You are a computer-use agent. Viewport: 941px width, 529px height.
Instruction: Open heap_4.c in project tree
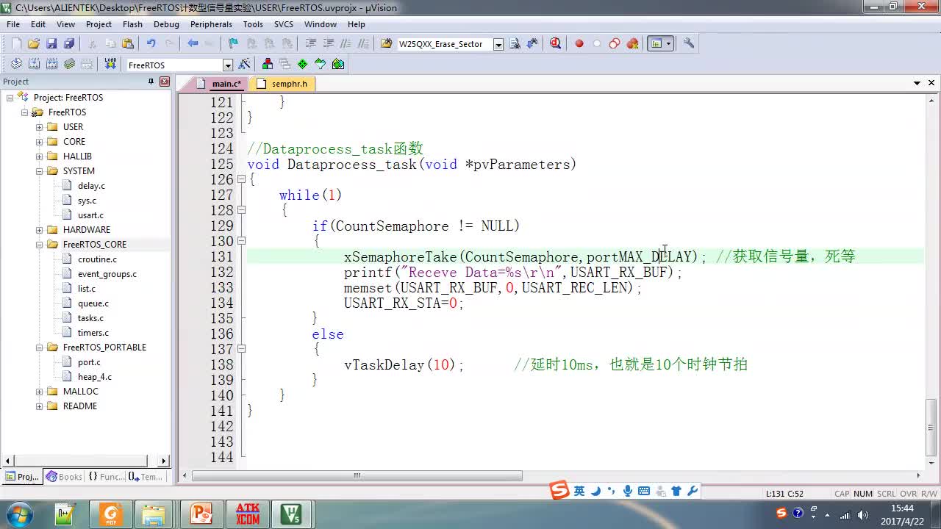pyautogui.click(x=95, y=377)
